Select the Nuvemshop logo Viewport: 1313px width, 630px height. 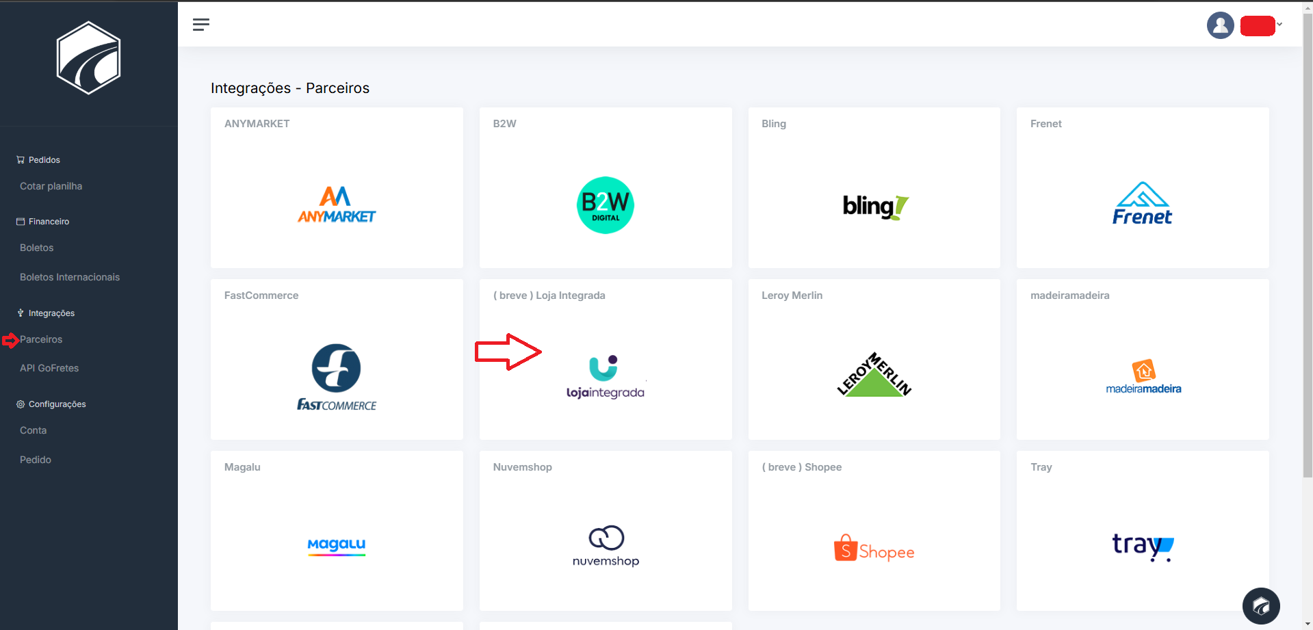[606, 547]
